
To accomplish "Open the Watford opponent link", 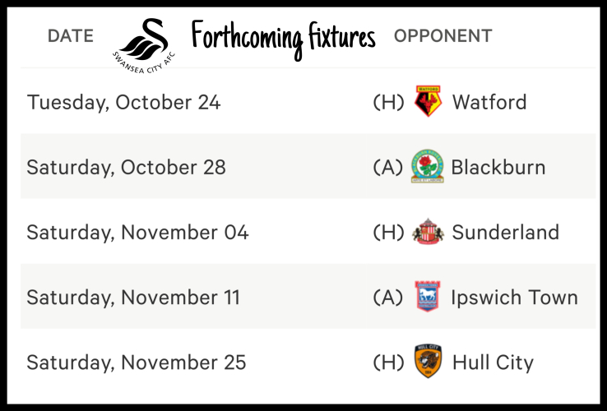I will [489, 103].
